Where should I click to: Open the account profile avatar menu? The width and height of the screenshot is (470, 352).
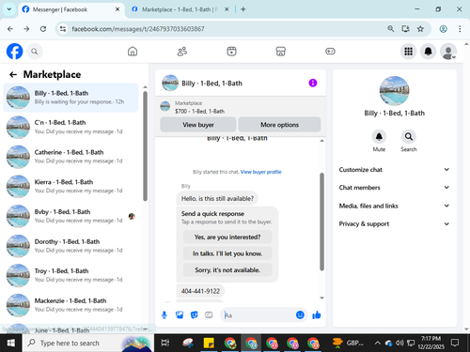click(448, 52)
